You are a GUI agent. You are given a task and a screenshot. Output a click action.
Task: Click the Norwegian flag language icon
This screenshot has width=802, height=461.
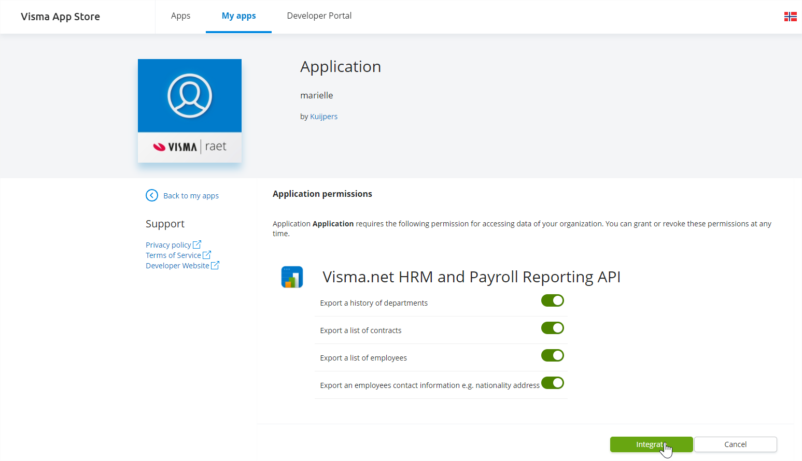tap(790, 17)
